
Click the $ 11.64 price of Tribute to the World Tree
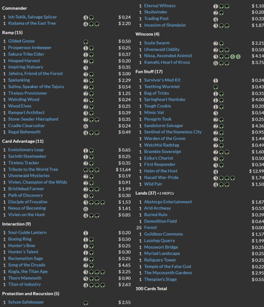pos(123,170)
